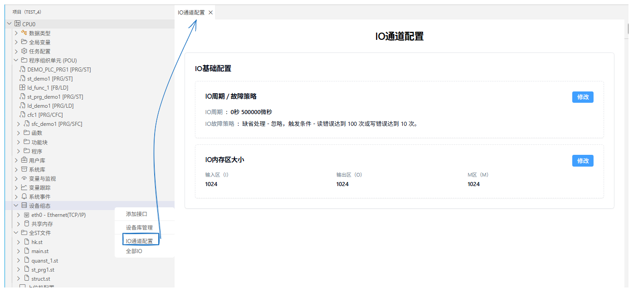The image size is (633, 292).
Task: Collapse the 全ST文件 folder
Action: click(16, 233)
